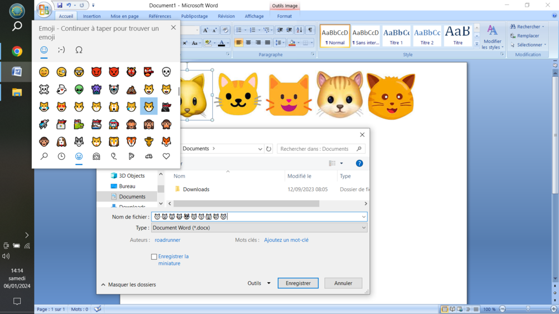Image resolution: width=559 pixels, height=314 pixels.
Task: Open the save dialog help icon
Action: pyautogui.click(x=359, y=163)
